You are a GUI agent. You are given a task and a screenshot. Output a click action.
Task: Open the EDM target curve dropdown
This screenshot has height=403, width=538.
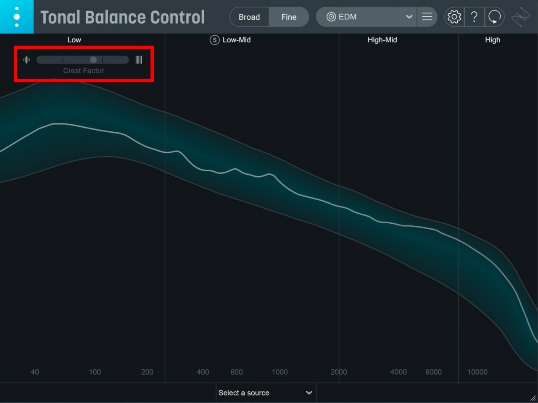pos(366,17)
